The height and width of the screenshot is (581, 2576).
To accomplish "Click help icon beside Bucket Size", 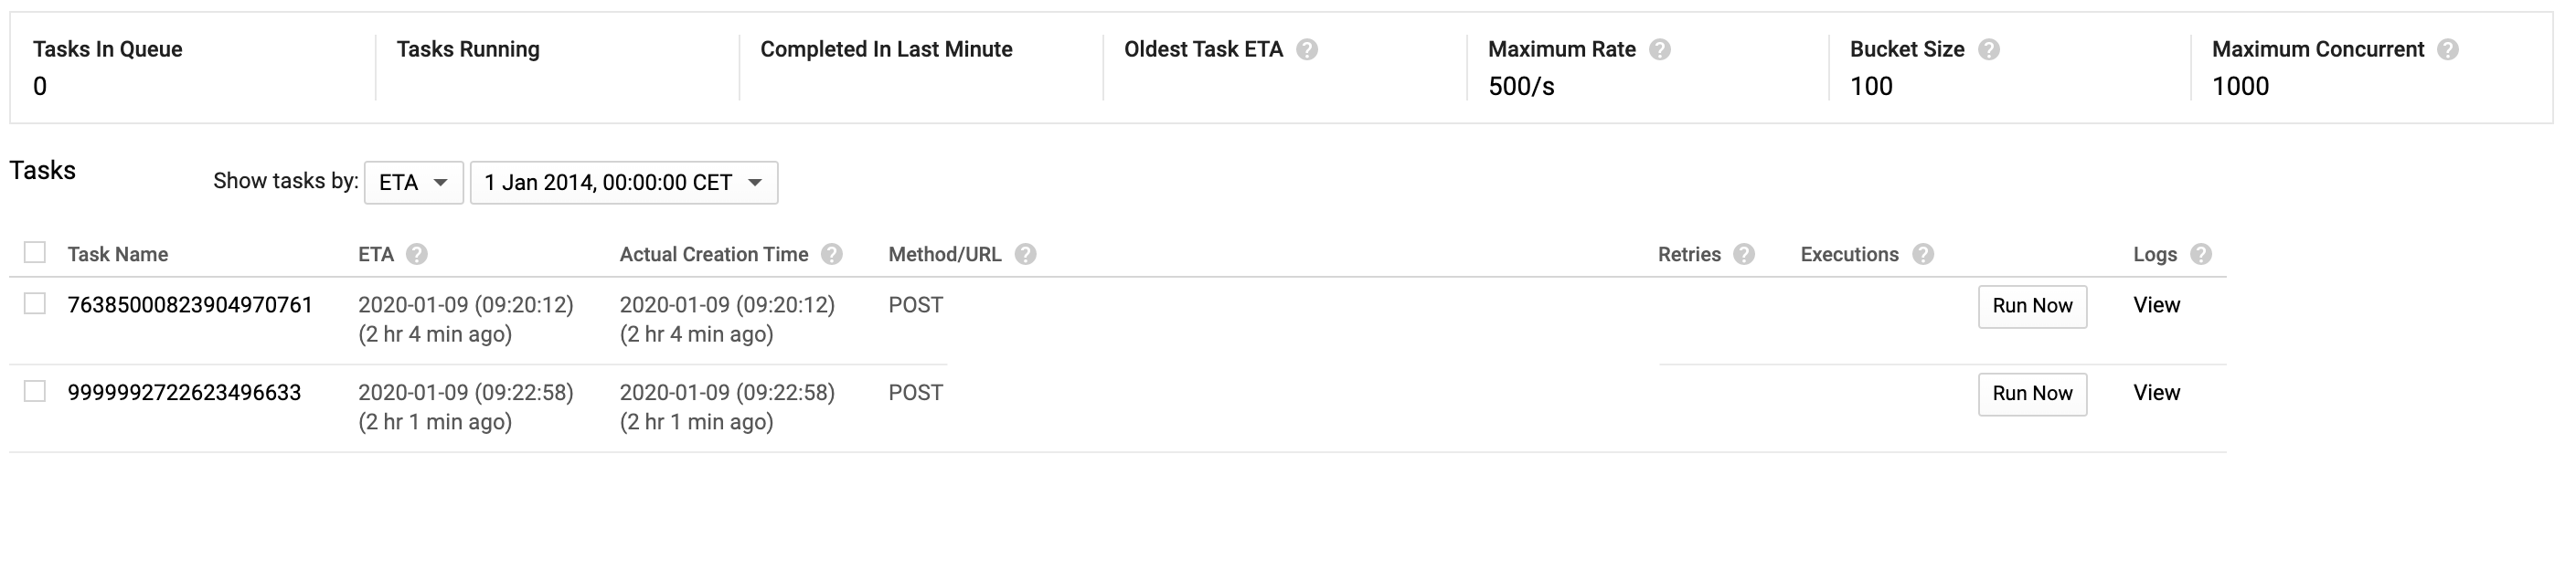I will coord(1988,50).
